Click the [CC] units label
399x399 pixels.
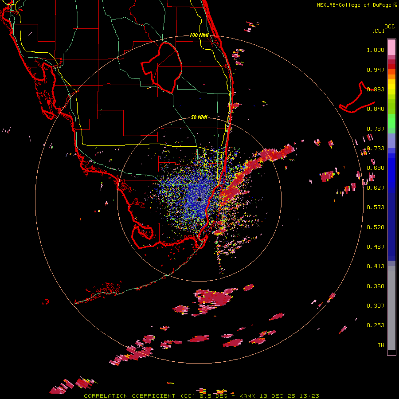(x=378, y=31)
